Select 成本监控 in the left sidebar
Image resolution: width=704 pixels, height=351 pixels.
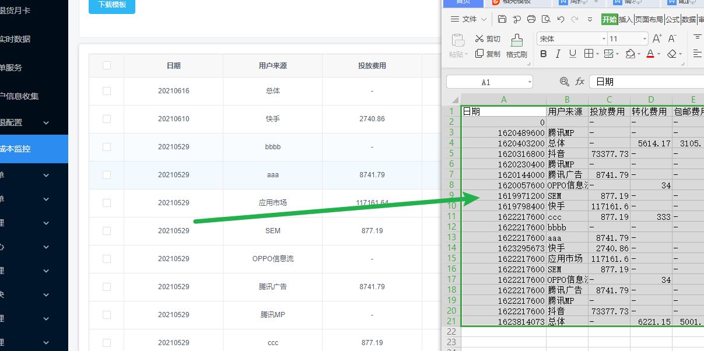coord(34,149)
